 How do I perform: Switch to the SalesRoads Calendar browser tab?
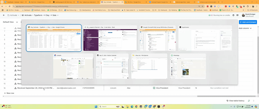coord(13,2)
